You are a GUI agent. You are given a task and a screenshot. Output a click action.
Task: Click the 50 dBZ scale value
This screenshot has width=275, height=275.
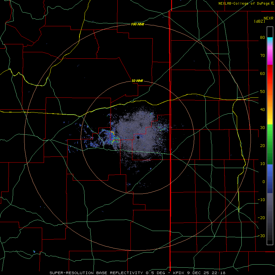(x=262, y=92)
